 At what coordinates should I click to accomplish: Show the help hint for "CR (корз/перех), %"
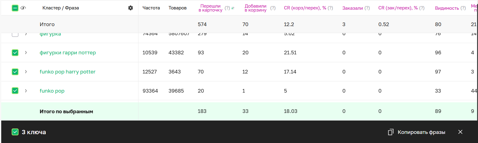(x=330, y=8)
